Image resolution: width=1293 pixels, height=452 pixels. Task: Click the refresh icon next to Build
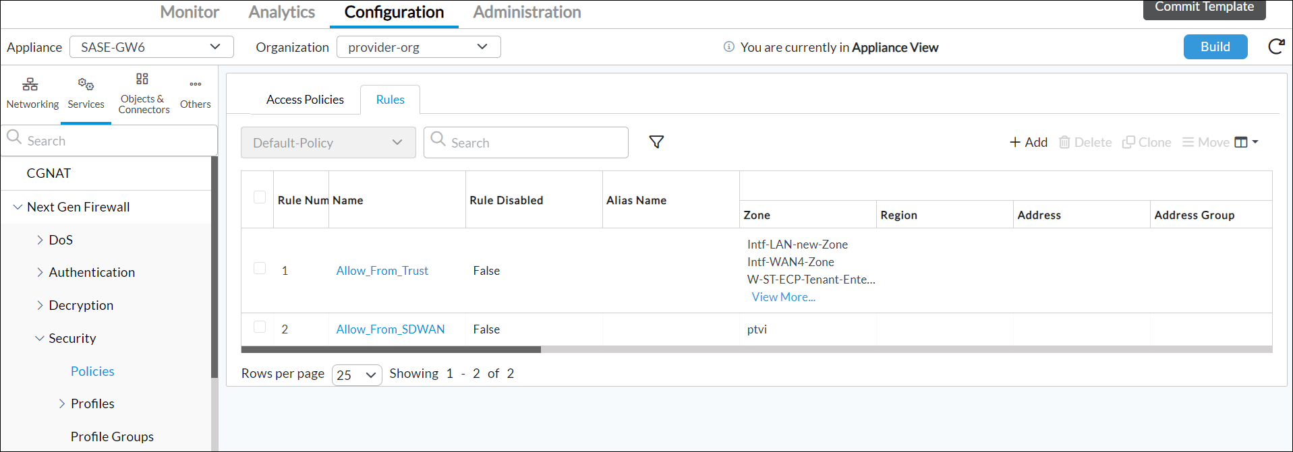1276,46
